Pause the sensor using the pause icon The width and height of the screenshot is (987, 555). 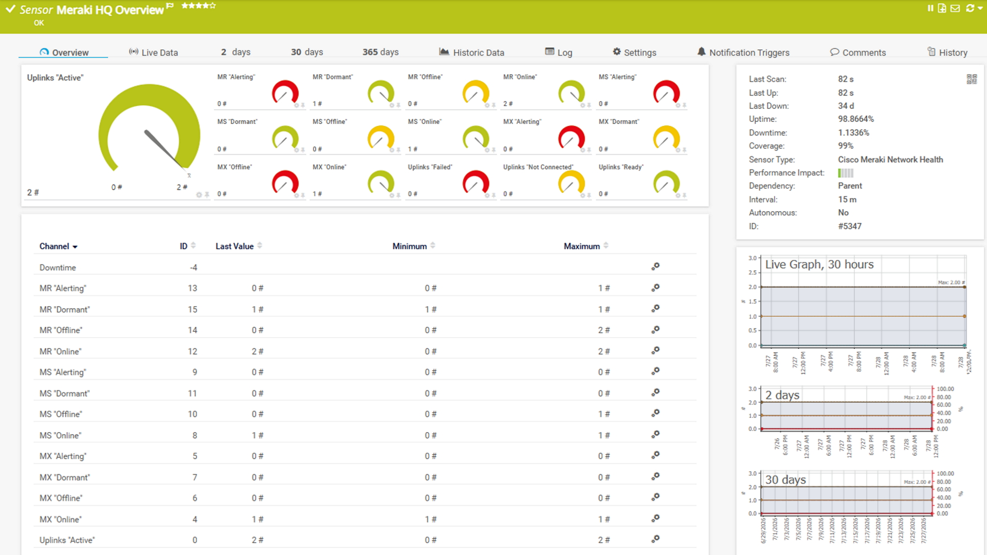pyautogui.click(x=930, y=8)
